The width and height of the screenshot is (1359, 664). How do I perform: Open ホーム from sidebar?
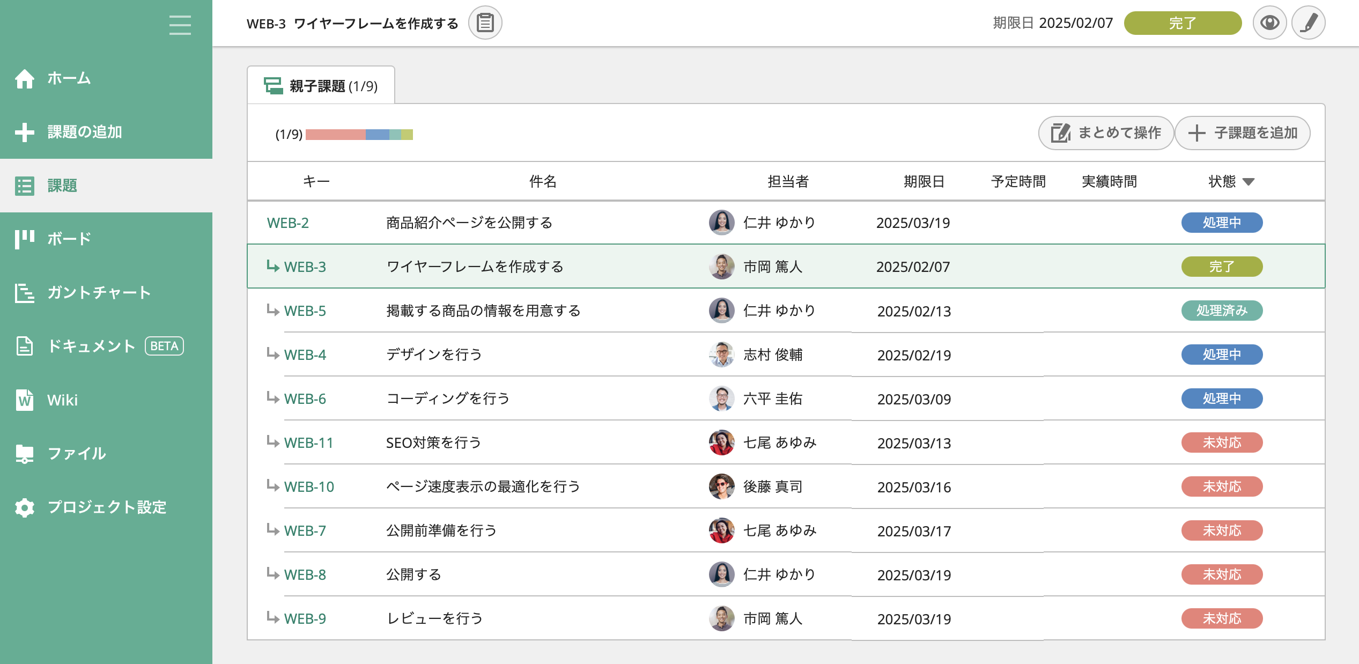69,78
